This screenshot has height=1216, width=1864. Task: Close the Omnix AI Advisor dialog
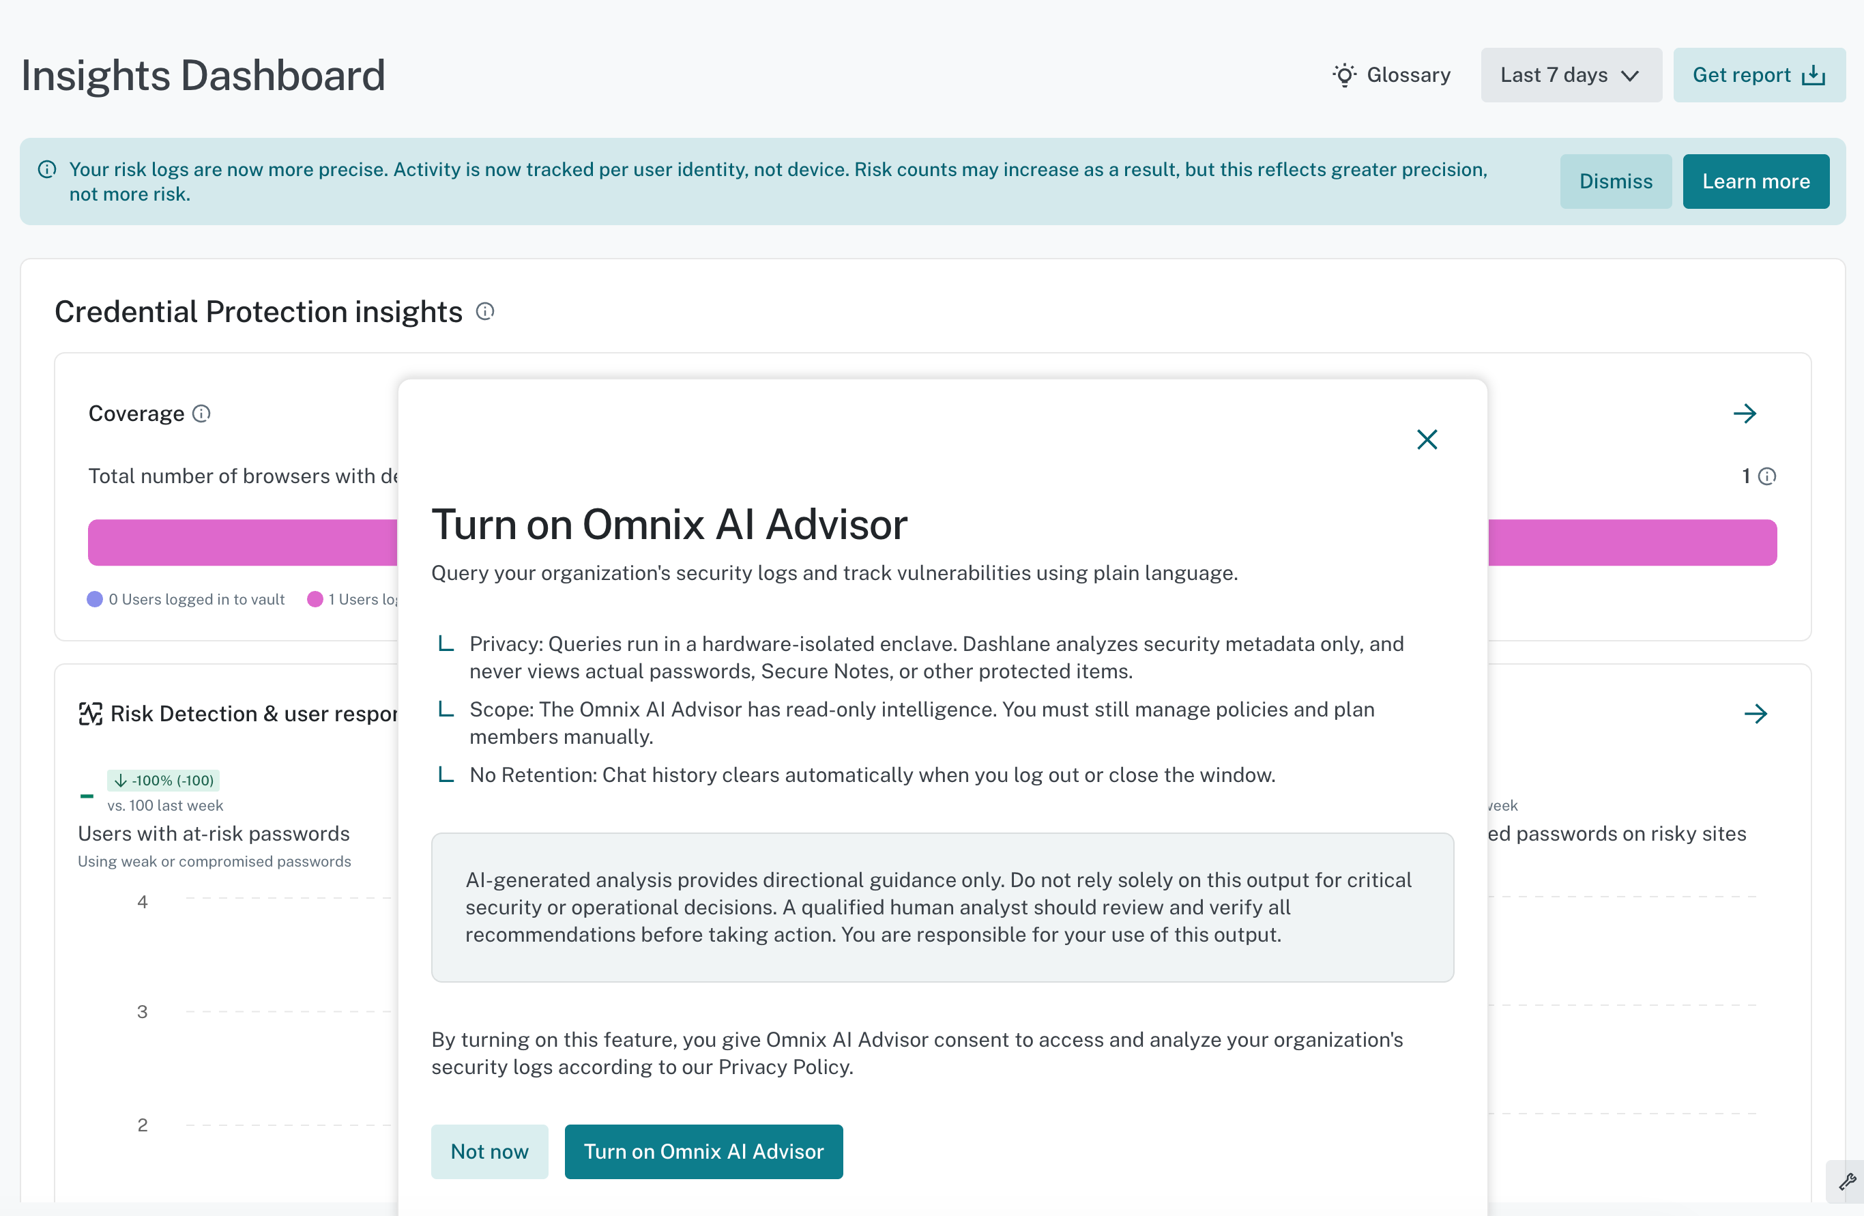click(1427, 439)
